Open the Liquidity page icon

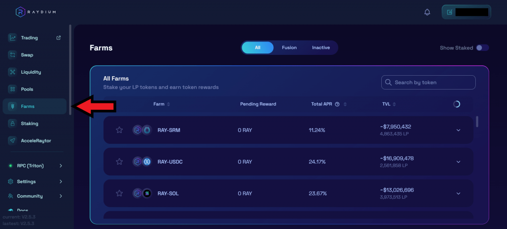(13, 72)
